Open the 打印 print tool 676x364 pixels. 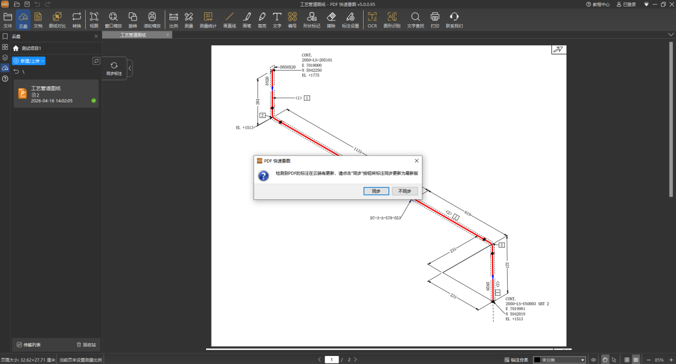pyautogui.click(x=435, y=20)
